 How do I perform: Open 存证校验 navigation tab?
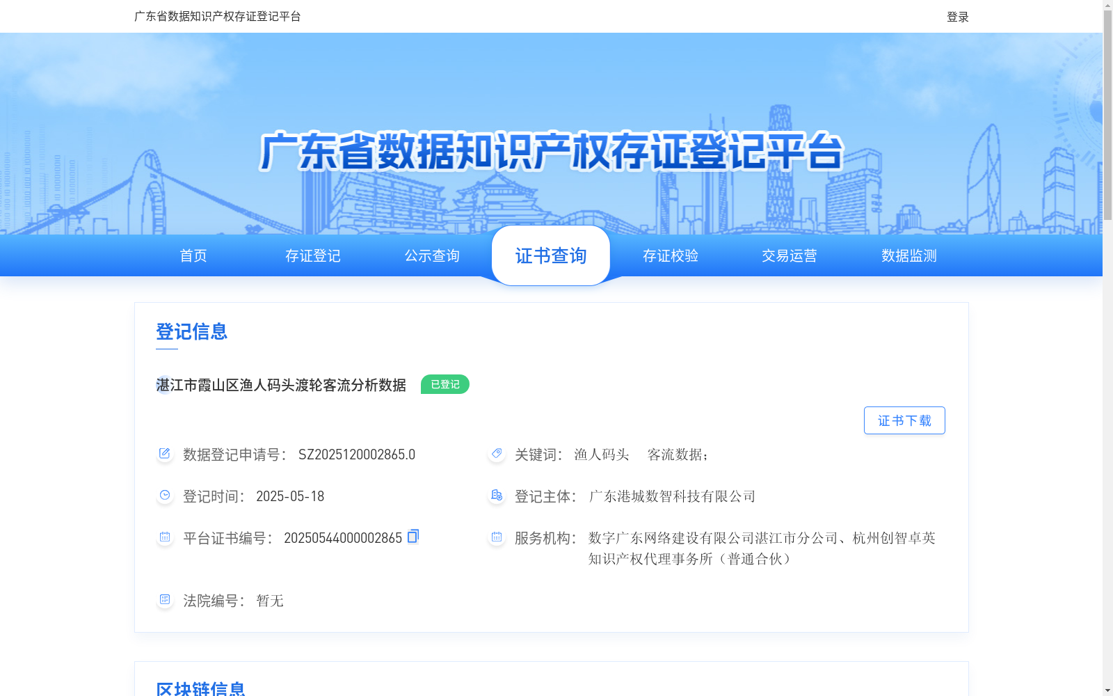(x=671, y=255)
